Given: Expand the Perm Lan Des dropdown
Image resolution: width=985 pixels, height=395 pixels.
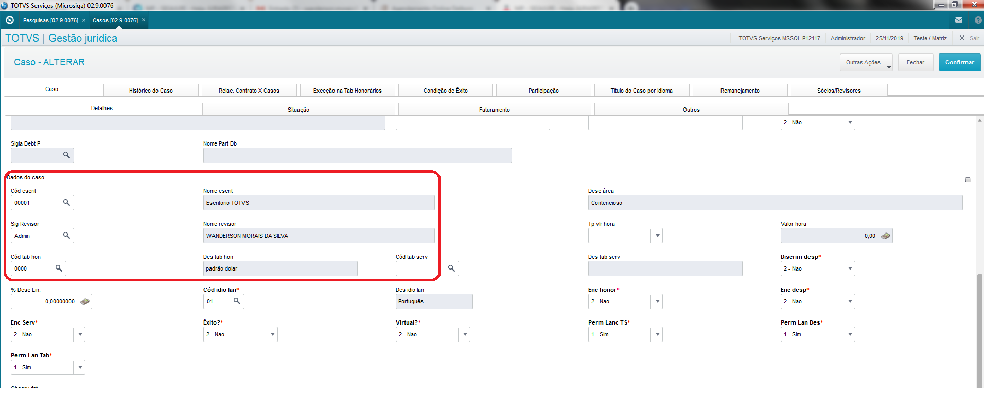Looking at the screenshot, I should tap(850, 334).
